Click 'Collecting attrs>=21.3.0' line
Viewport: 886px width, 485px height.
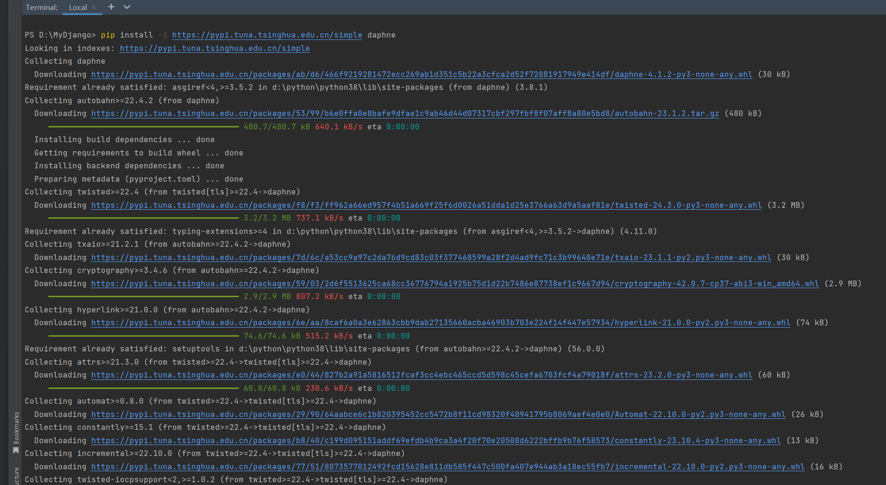[198, 362]
